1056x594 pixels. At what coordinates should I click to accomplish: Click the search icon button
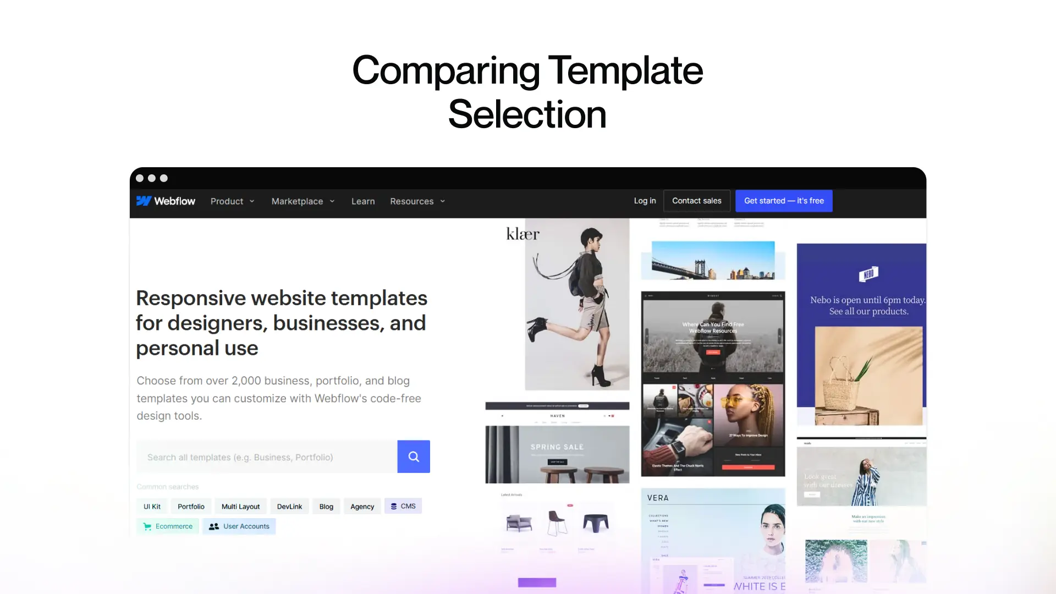point(414,456)
